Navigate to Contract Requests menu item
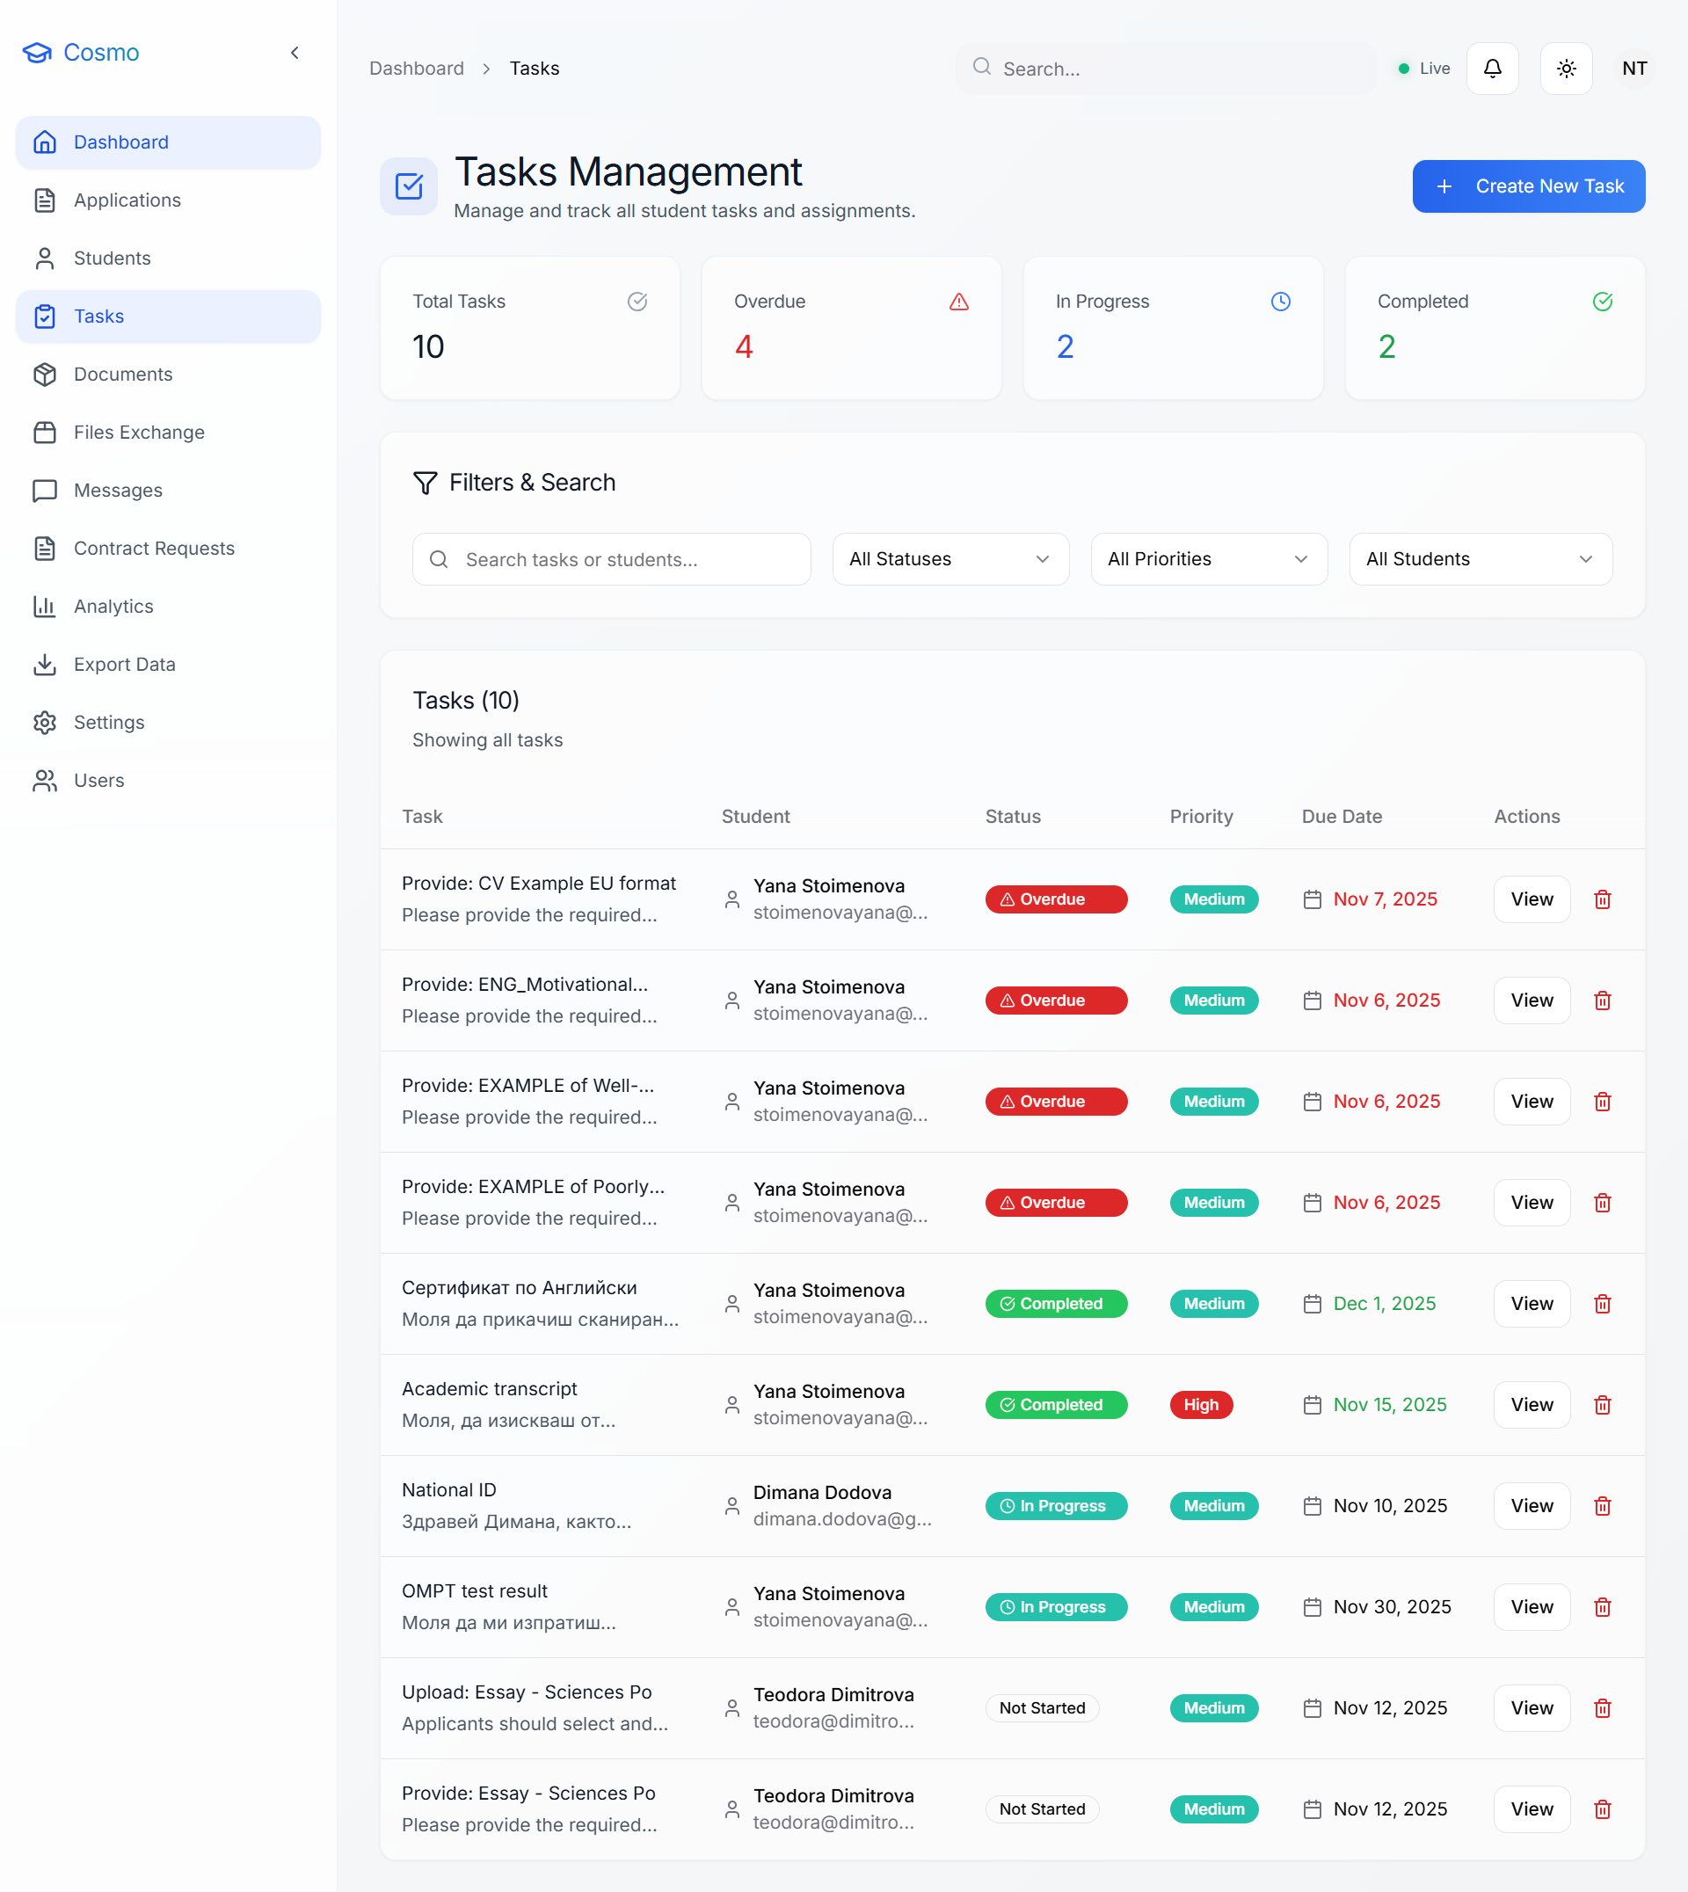Viewport: 1688px width, 1892px height. click(154, 548)
